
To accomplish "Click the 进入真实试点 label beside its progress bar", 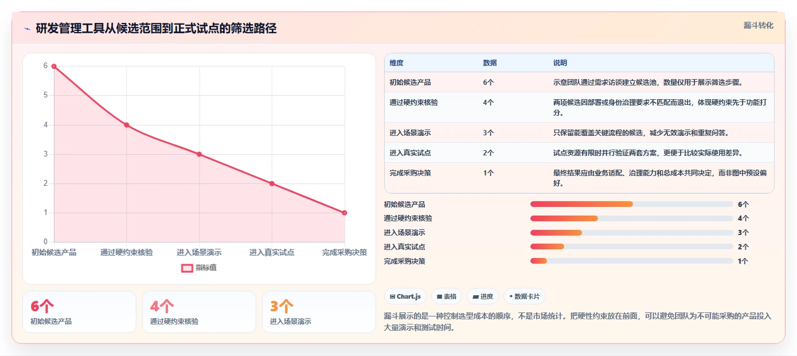I will (x=405, y=247).
